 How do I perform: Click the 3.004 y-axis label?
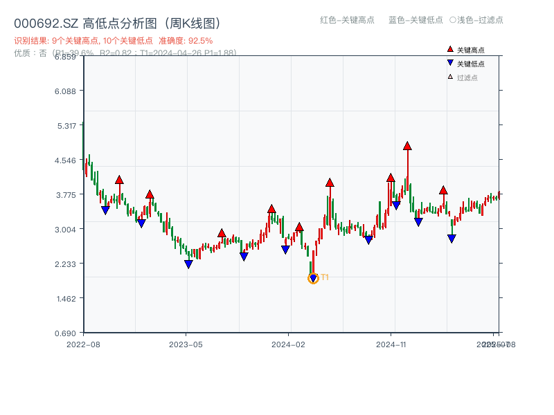coord(65,230)
